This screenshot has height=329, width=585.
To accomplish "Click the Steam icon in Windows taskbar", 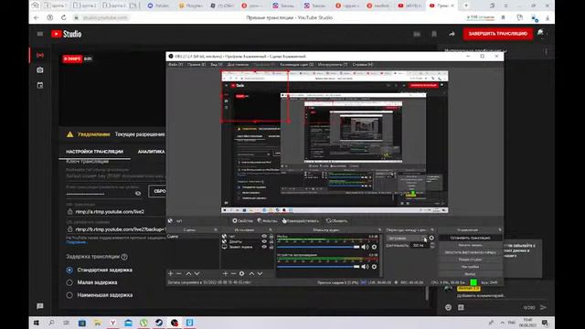I will pyautogui.click(x=159, y=323).
